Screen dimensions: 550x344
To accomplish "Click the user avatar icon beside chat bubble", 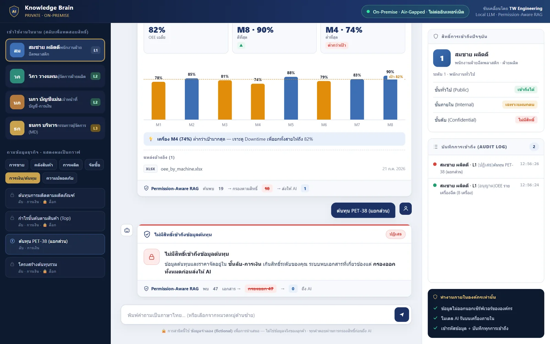I will tap(406, 208).
